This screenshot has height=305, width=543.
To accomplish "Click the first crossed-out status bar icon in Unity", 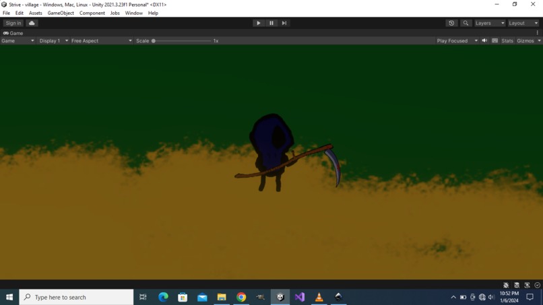I will click(x=506, y=285).
